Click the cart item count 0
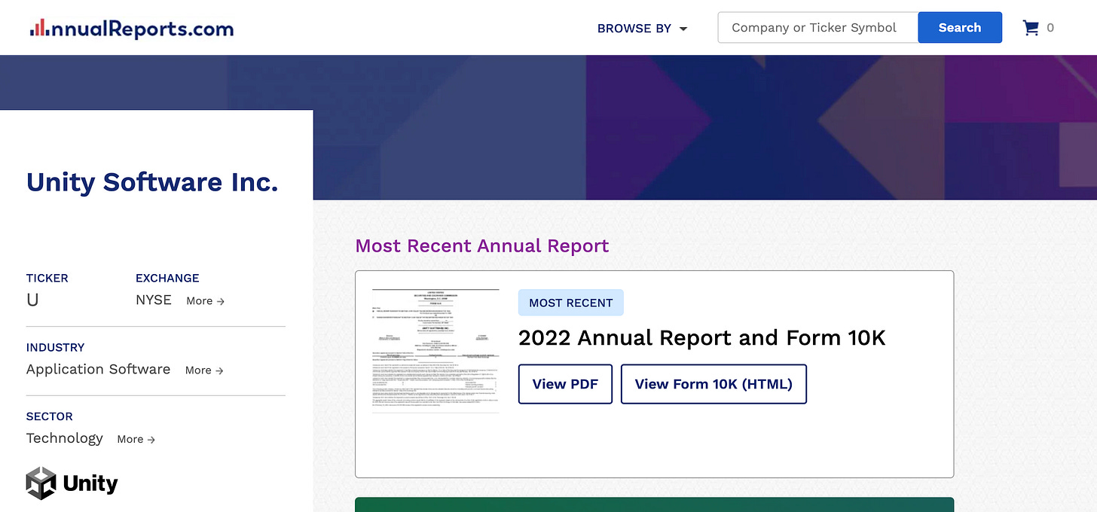The height and width of the screenshot is (512, 1097). pos(1050,28)
